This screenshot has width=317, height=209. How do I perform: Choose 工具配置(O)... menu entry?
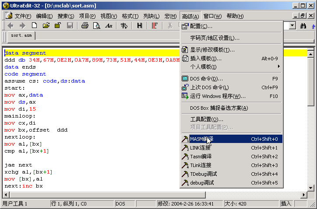point(232,119)
